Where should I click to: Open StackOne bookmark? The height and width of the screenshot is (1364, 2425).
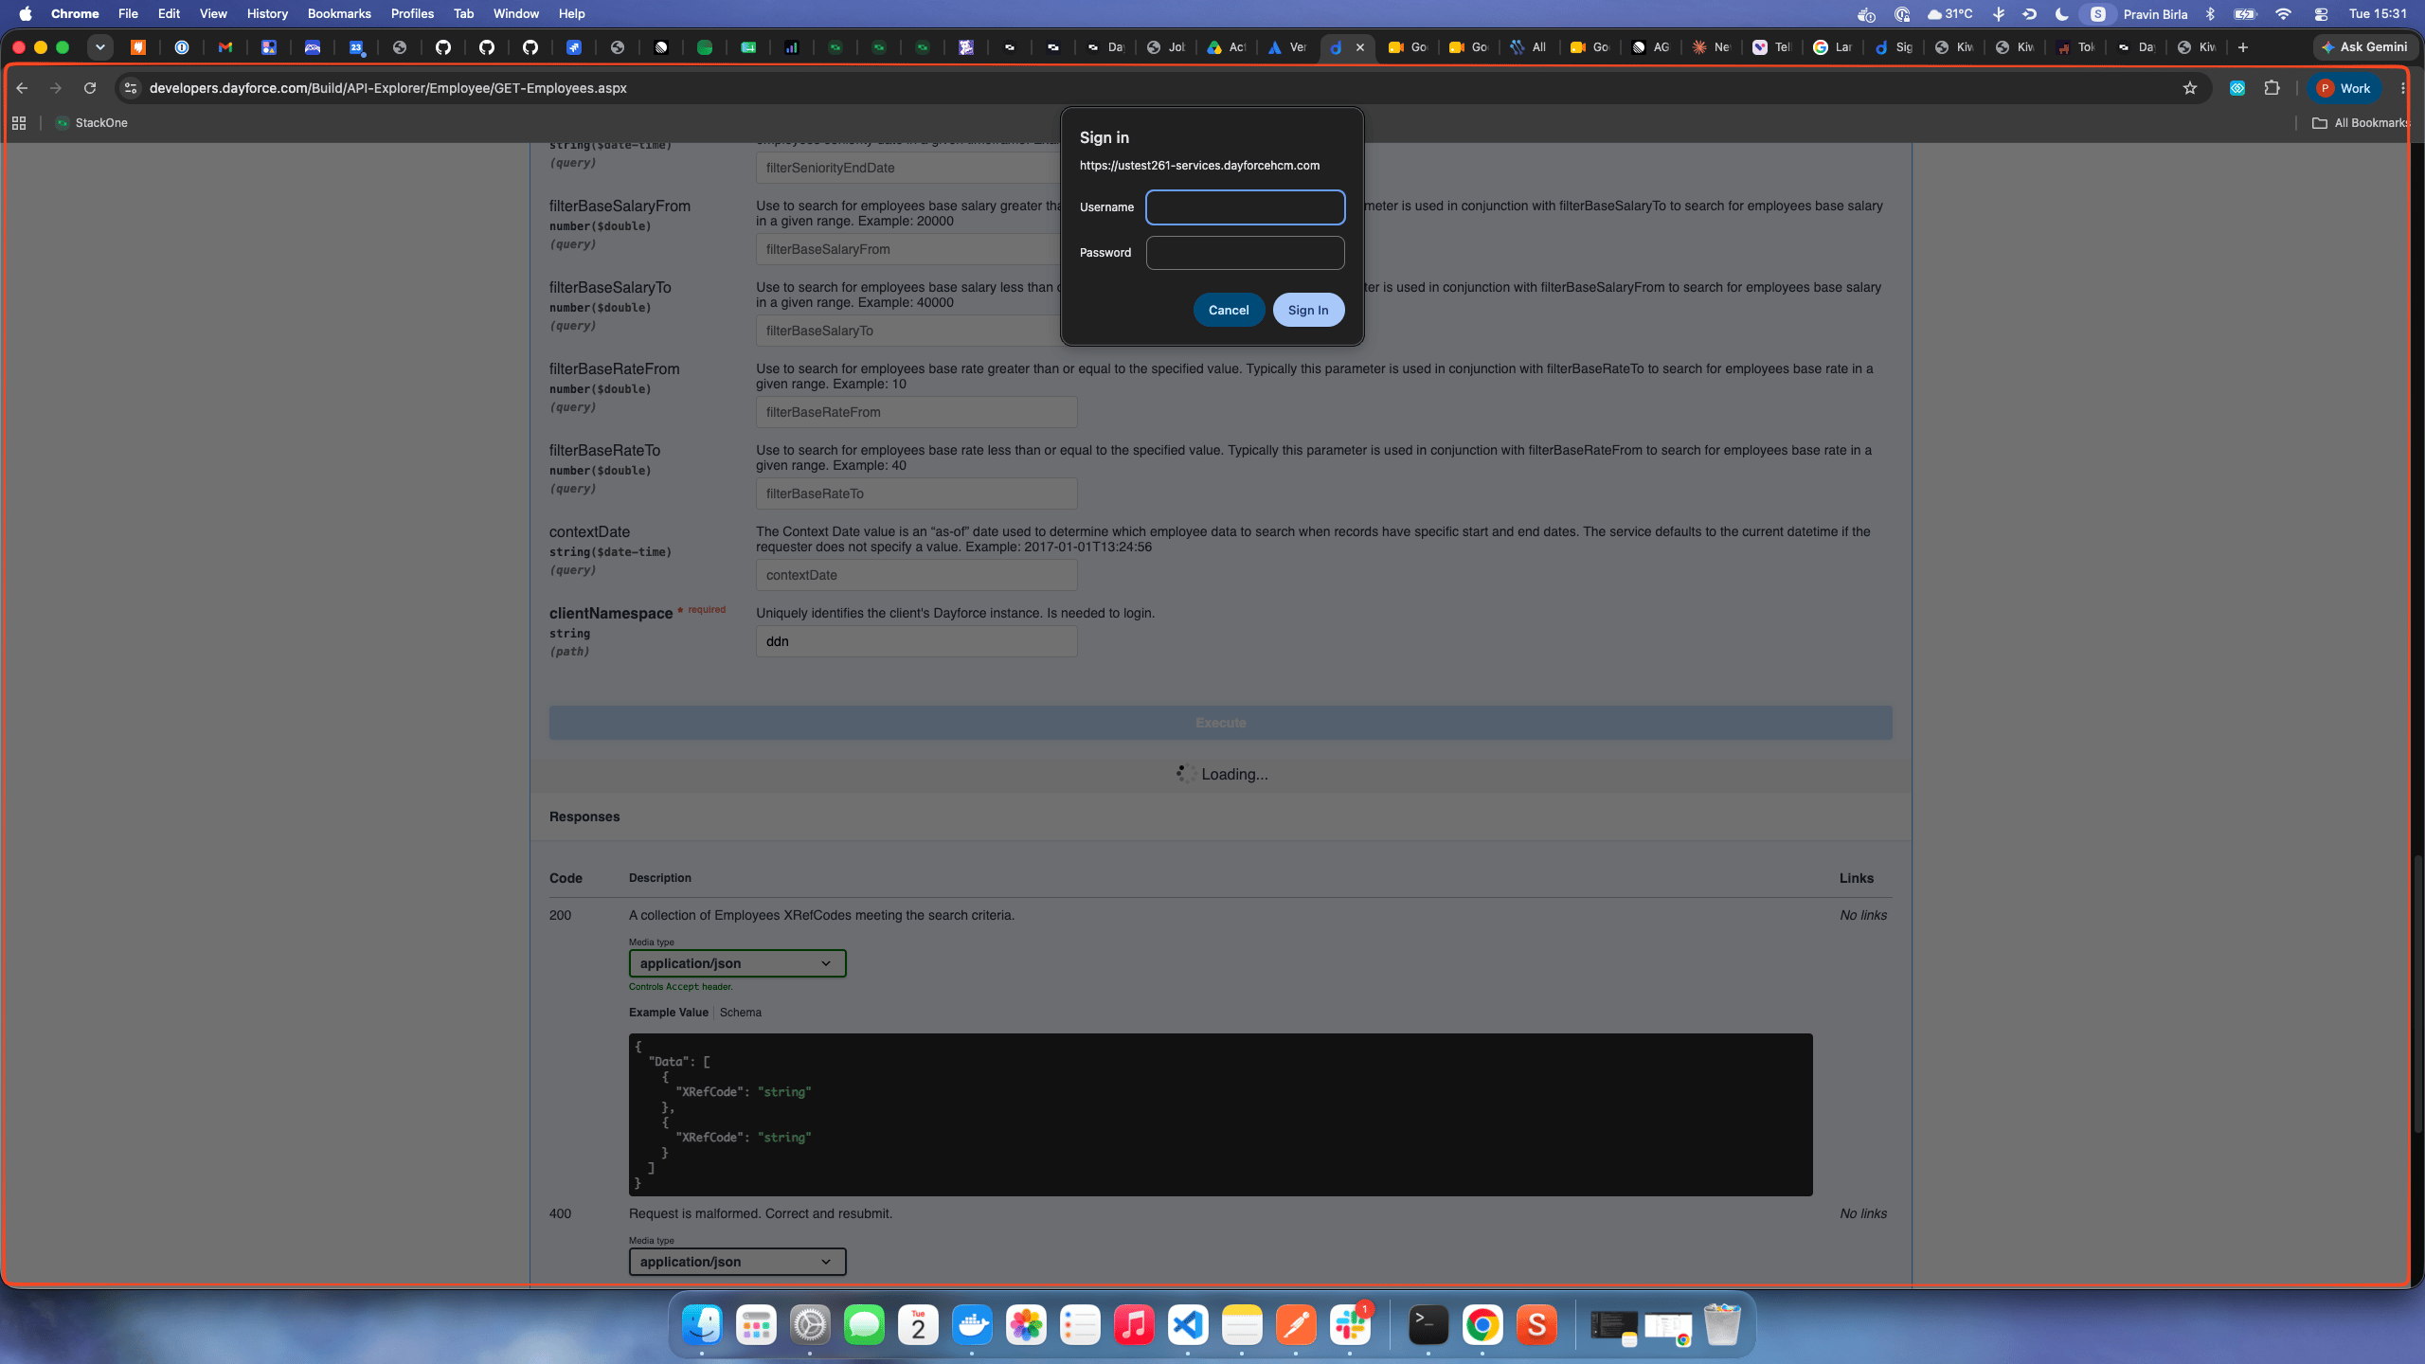[x=91, y=123]
